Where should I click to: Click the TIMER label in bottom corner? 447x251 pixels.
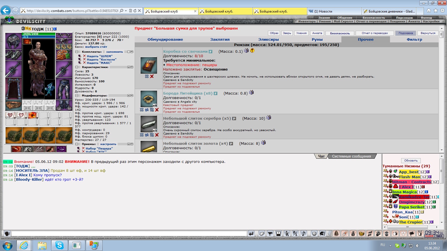pos(439,236)
